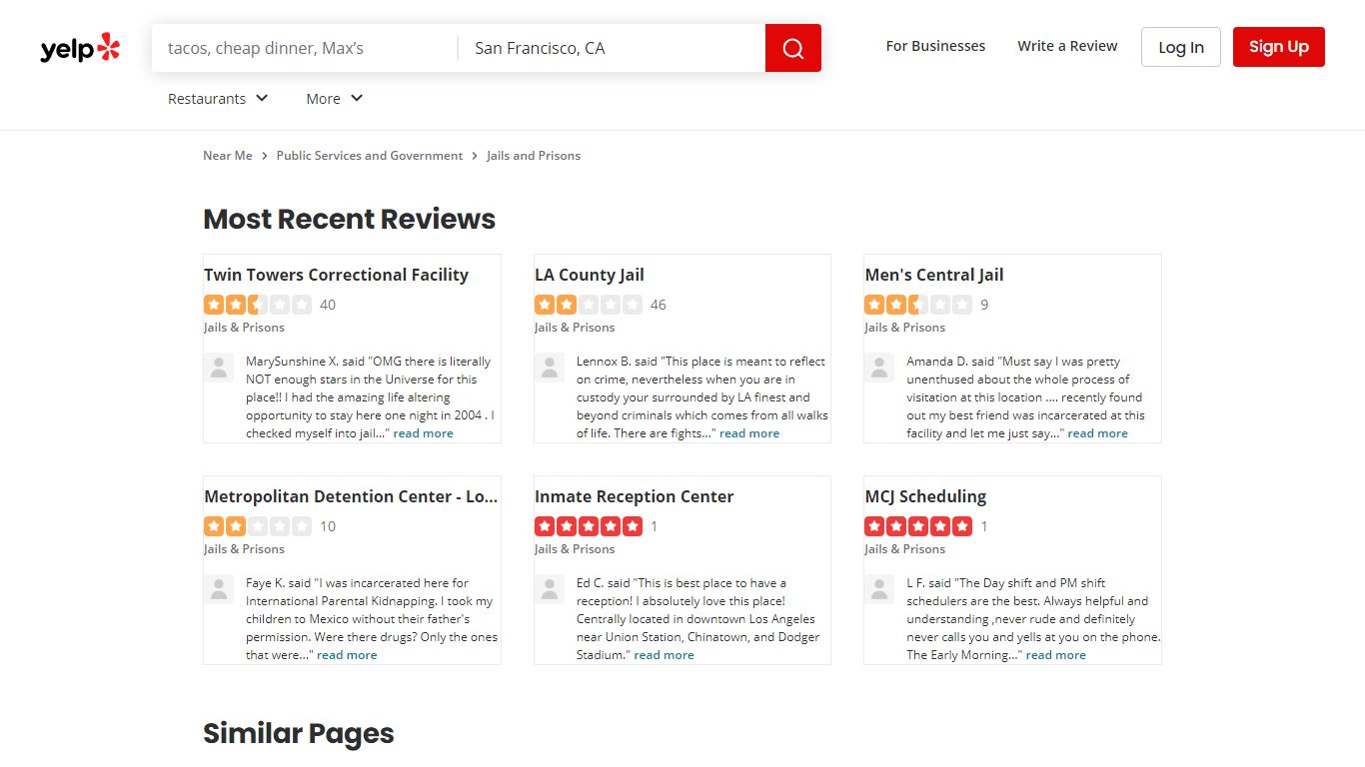The height and width of the screenshot is (767, 1365).
Task: Click the 40 review count for Twin Towers
Action: click(x=328, y=305)
